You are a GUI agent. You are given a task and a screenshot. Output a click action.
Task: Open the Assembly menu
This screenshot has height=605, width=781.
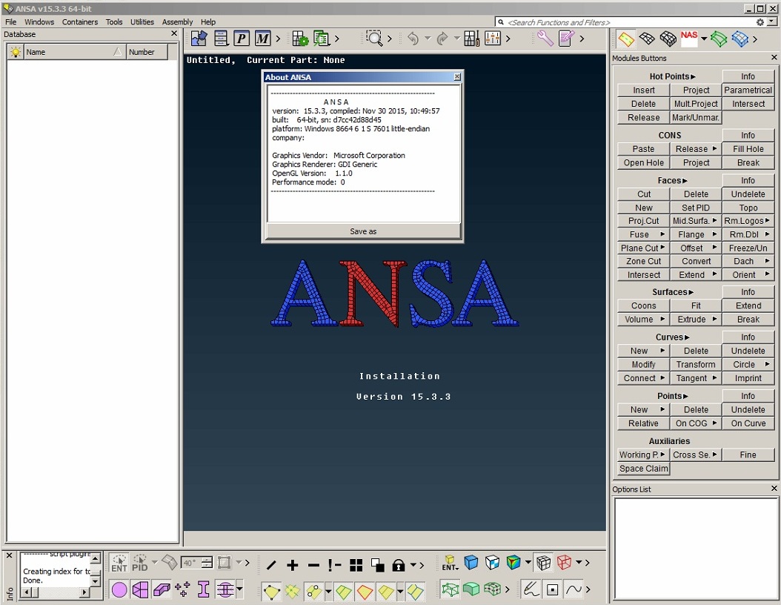(x=177, y=22)
